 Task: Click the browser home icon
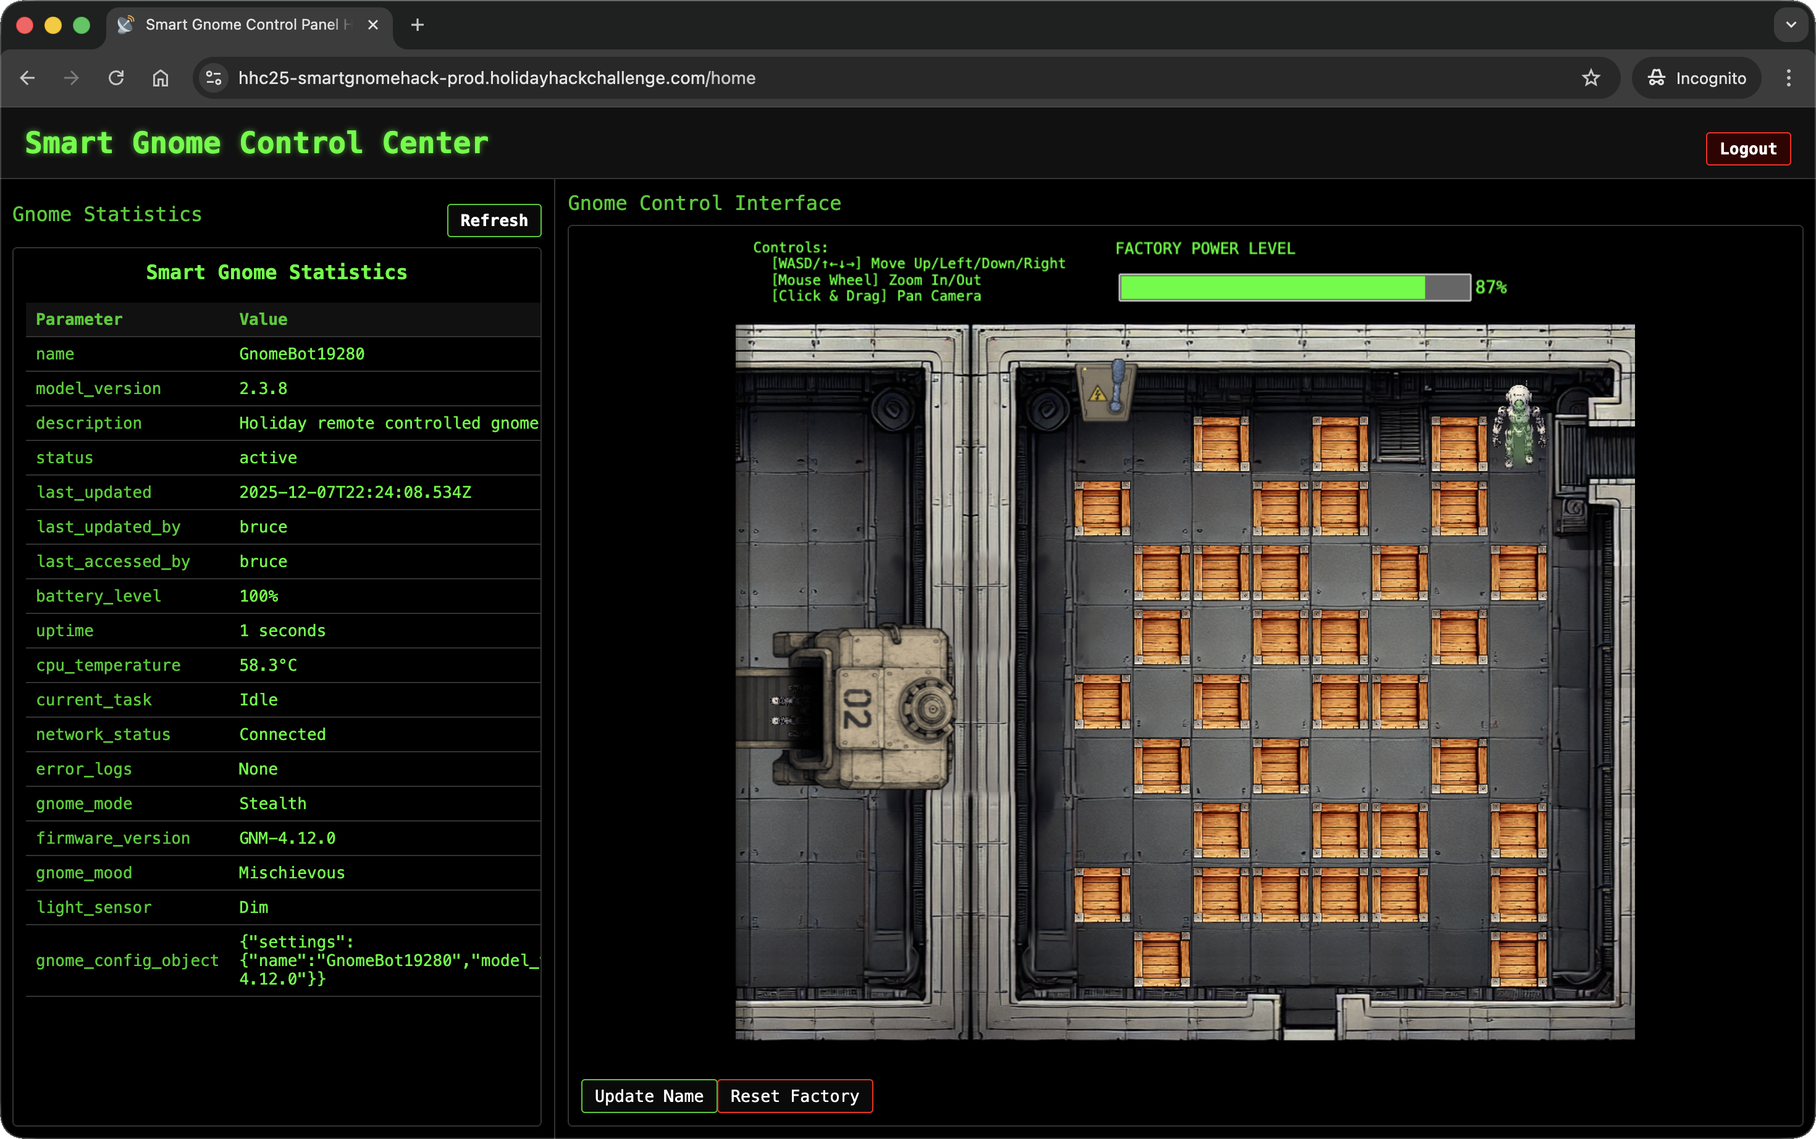pyautogui.click(x=161, y=78)
